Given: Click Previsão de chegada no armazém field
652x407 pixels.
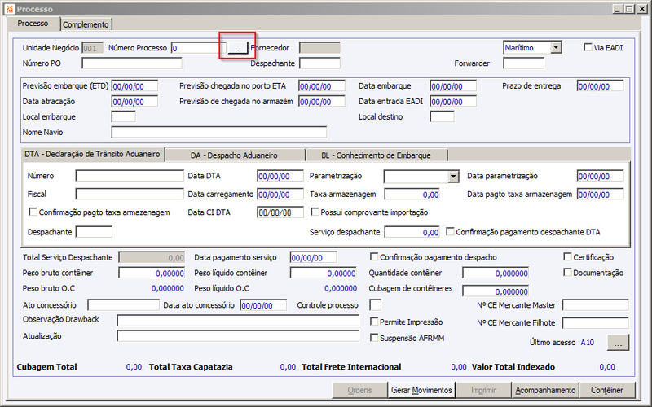Looking at the screenshot, I should point(322,102).
